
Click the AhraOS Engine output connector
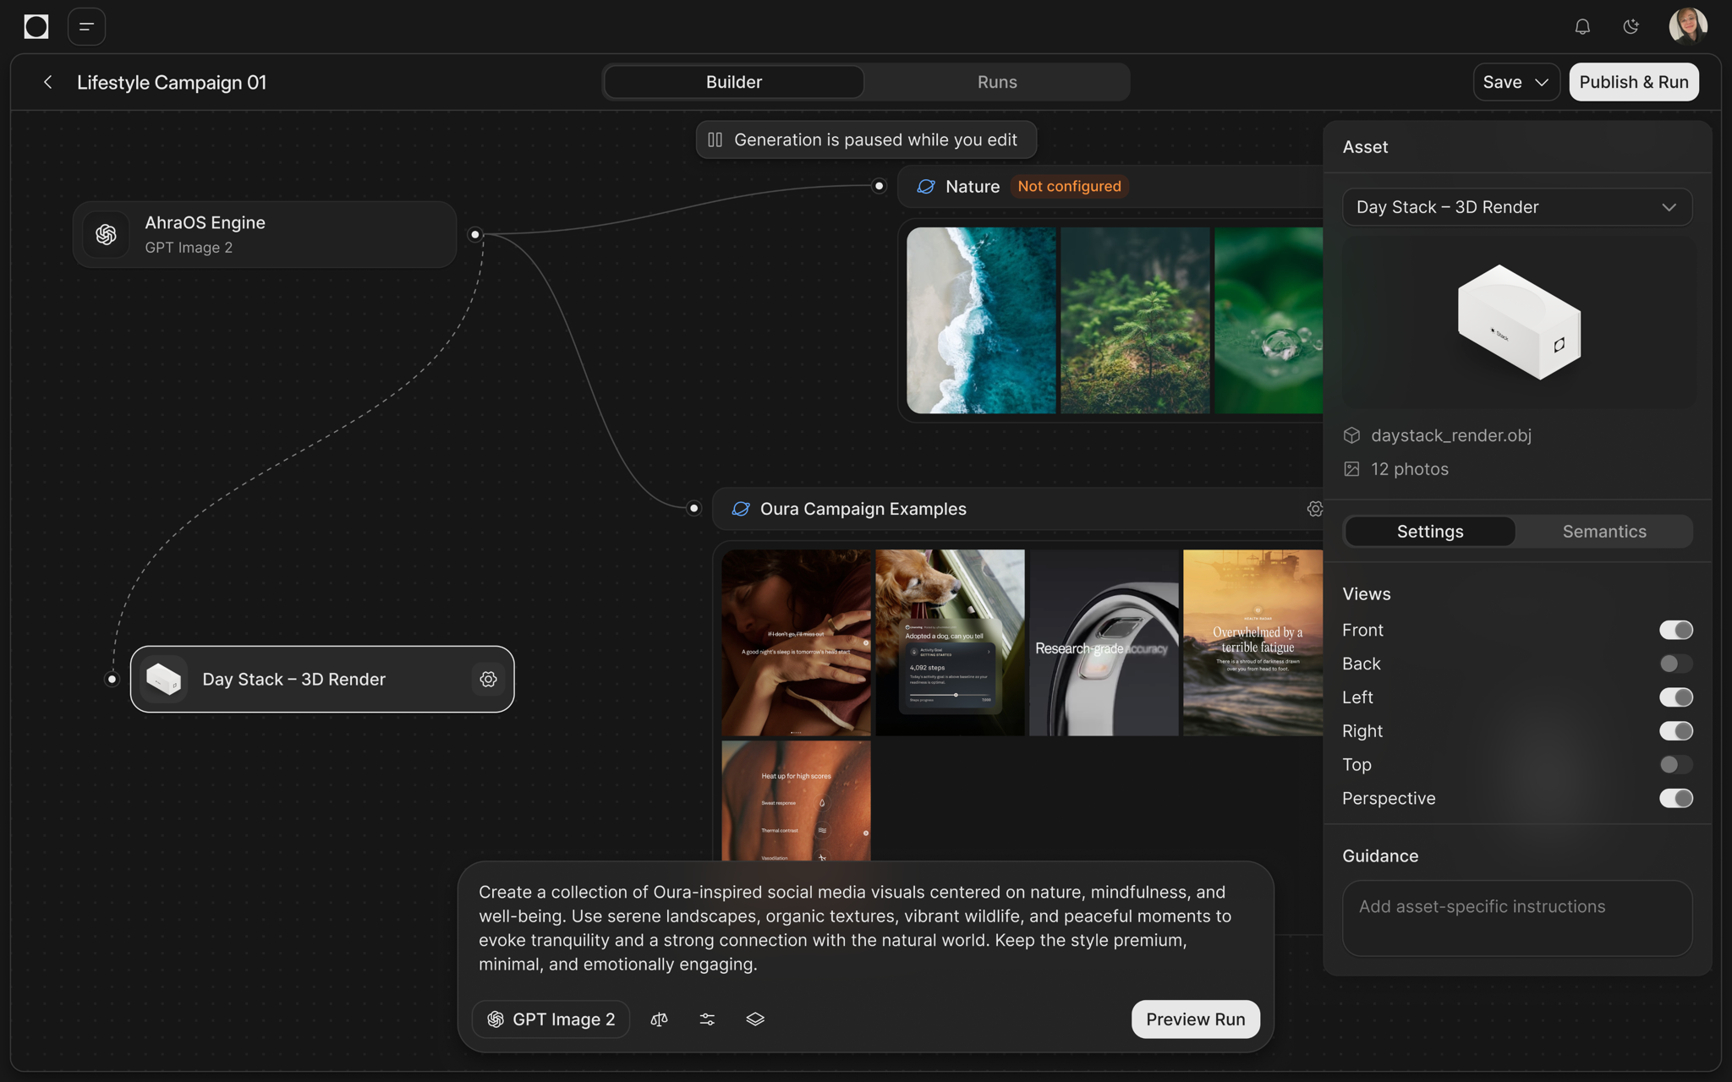click(475, 234)
